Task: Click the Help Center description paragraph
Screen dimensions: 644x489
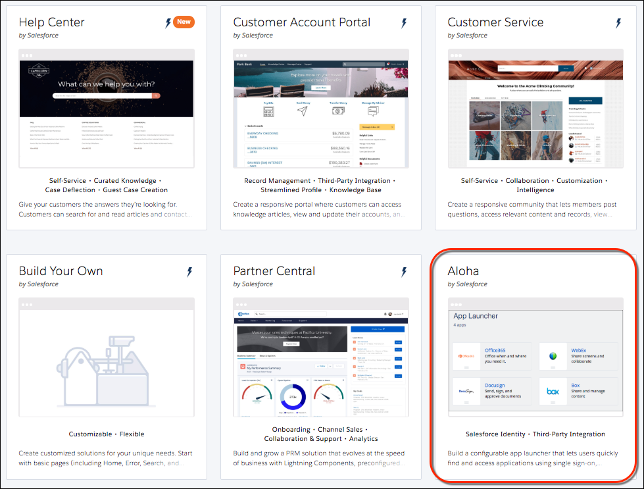Action: pyautogui.click(x=105, y=209)
